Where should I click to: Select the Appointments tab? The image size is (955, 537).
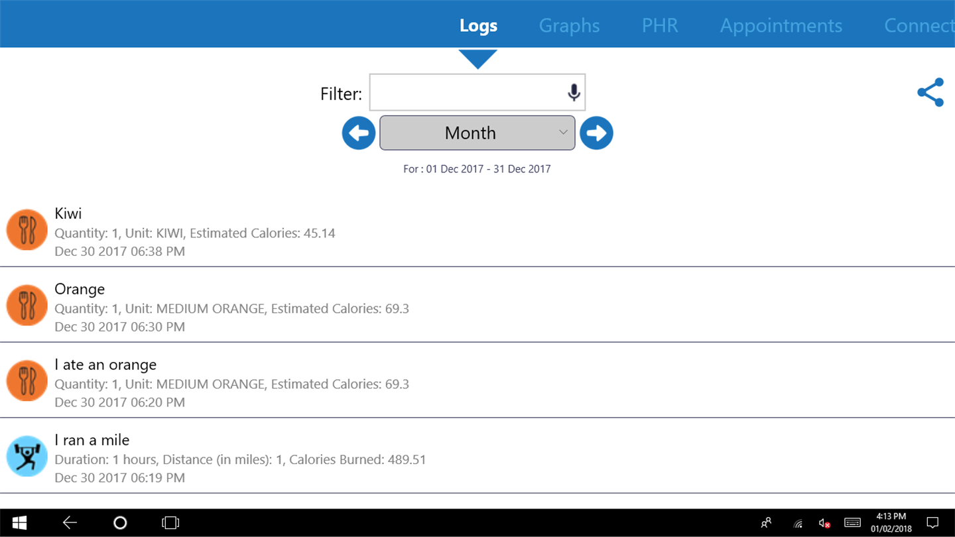781,25
